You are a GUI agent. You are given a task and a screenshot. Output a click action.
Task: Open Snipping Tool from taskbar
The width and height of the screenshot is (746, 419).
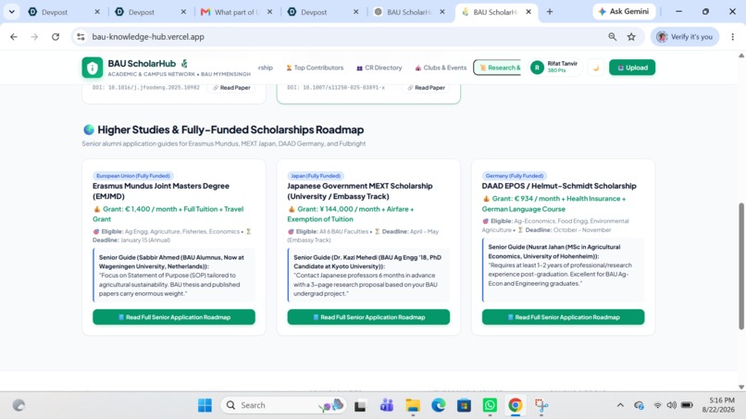pyautogui.click(x=541, y=405)
